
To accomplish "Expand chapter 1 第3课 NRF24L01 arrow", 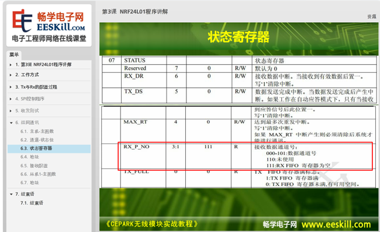I will pos(11,65).
